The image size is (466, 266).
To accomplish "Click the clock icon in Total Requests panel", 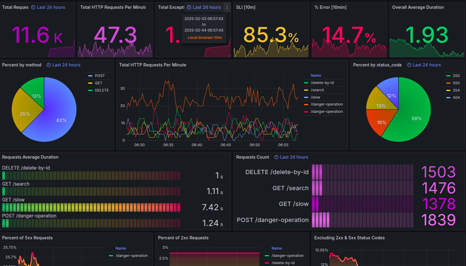I will point(33,7).
